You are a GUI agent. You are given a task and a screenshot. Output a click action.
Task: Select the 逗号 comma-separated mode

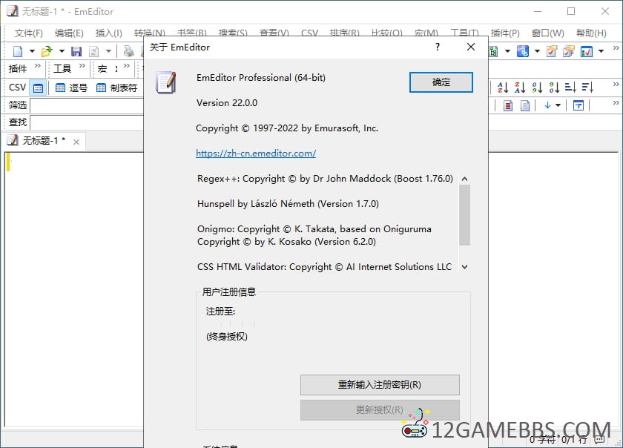[71, 88]
